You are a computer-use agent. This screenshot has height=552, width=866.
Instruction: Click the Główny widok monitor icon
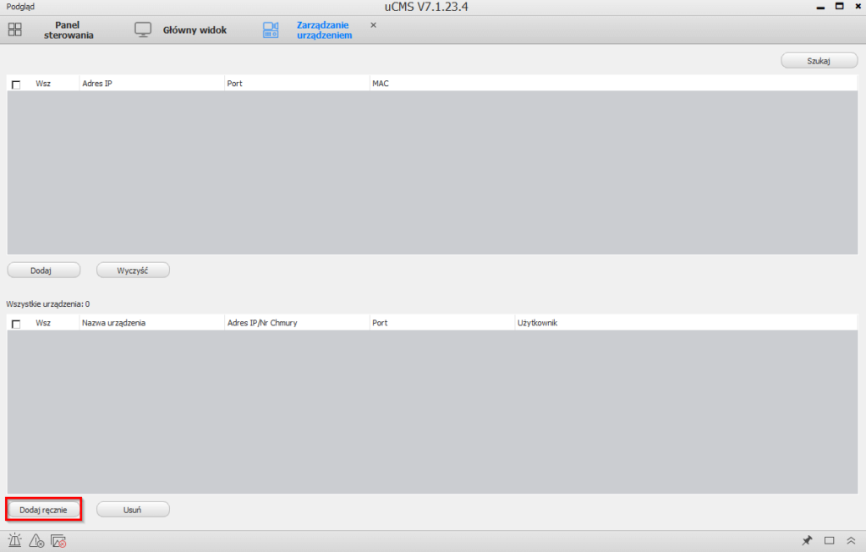click(x=143, y=30)
